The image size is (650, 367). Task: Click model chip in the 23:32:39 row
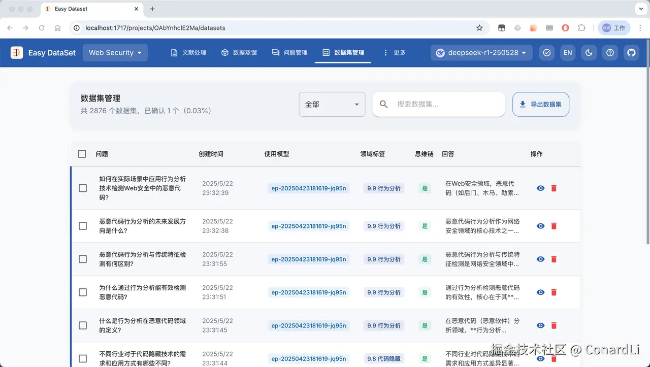tap(309, 188)
